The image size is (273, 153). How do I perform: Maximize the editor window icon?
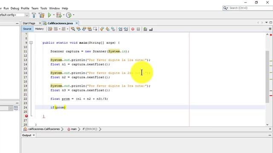click(271, 23)
